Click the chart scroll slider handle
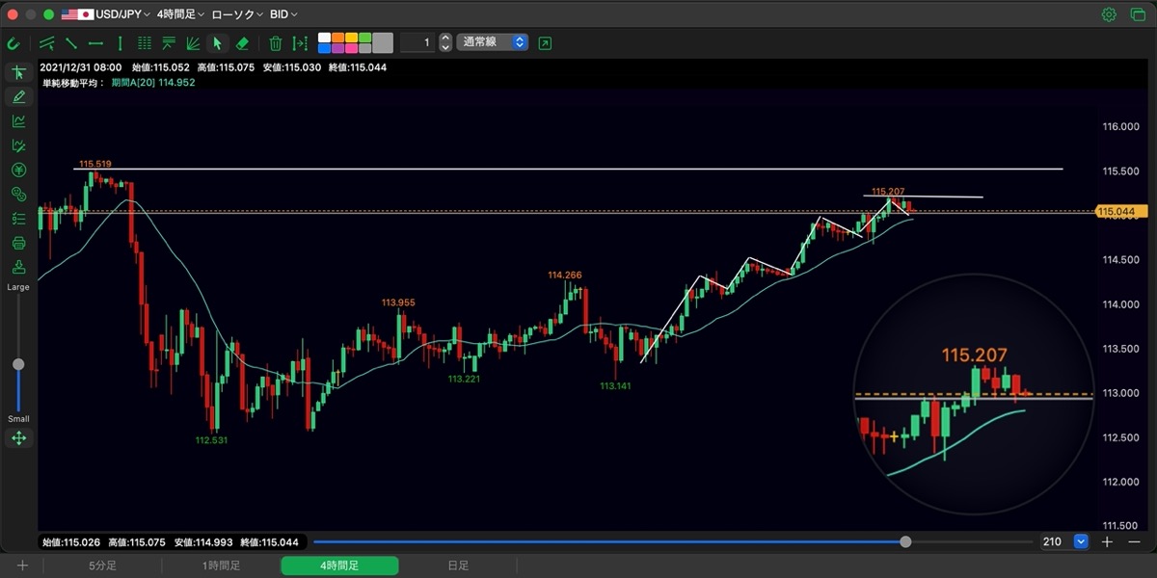This screenshot has height=578, width=1157. (905, 541)
